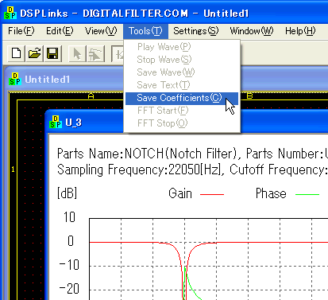Image resolution: width=328 pixels, height=300 pixels.
Task: Open the Settings(S) menu
Action: (196, 31)
